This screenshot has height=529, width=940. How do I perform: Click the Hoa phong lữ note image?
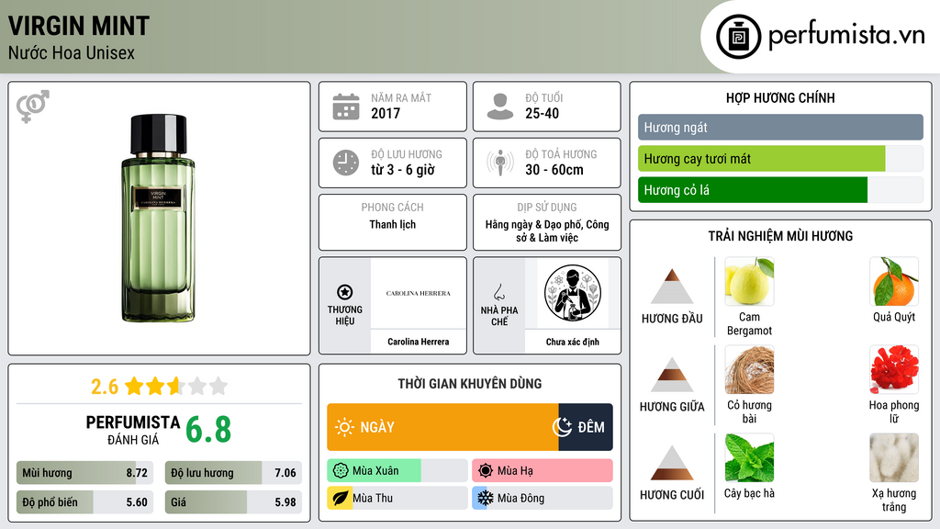[894, 369]
